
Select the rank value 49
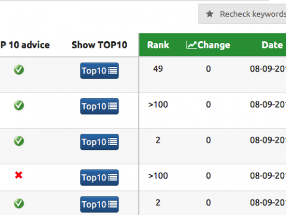click(158, 69)
